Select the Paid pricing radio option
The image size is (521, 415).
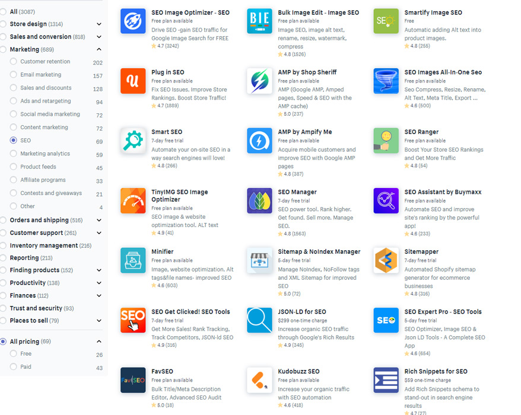click(13, 366)
